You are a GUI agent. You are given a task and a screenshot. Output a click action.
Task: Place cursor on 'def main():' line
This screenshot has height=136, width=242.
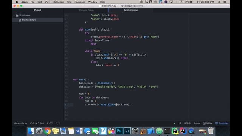(x=81, y=80)
